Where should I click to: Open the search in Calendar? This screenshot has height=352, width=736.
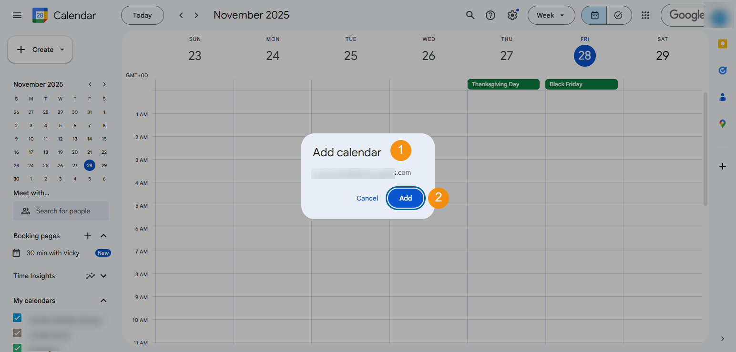coord(470,15)
